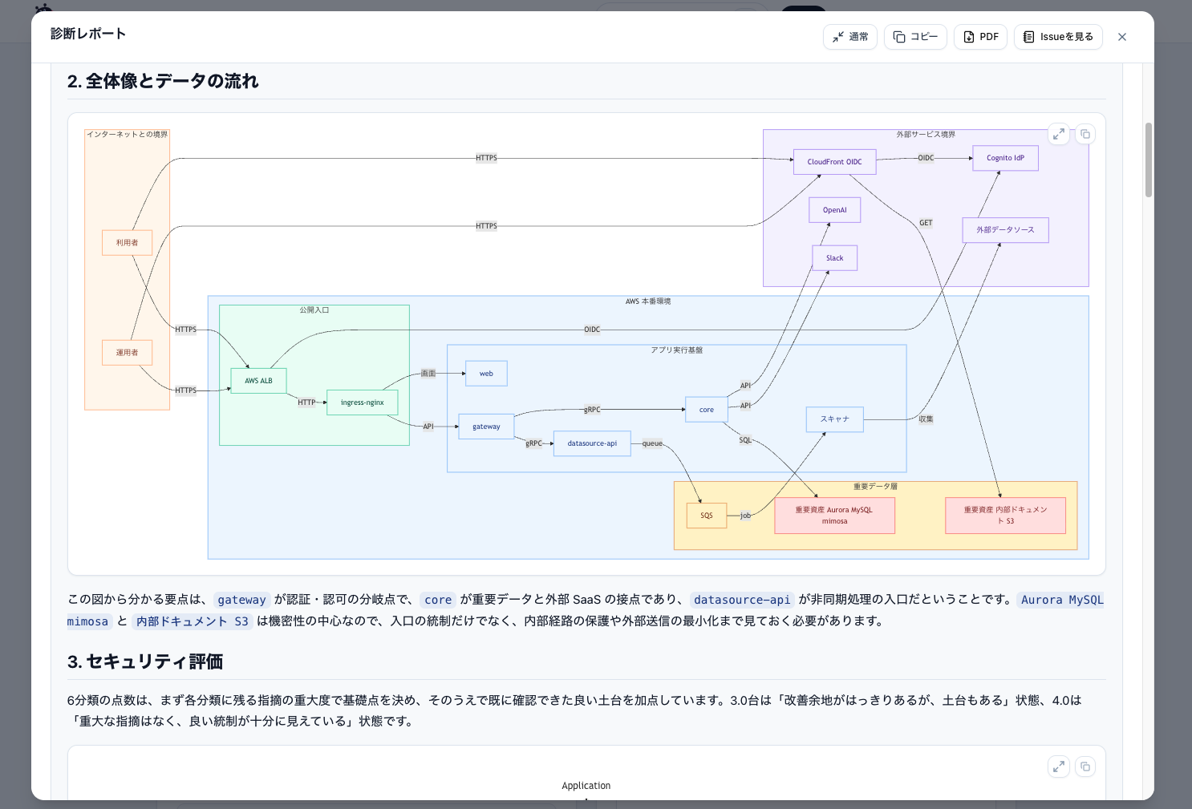Image resolution: width=1192 pixels, height=809 pixels.
Task: Click the ingress-nginx node
Action: [363, 402]
